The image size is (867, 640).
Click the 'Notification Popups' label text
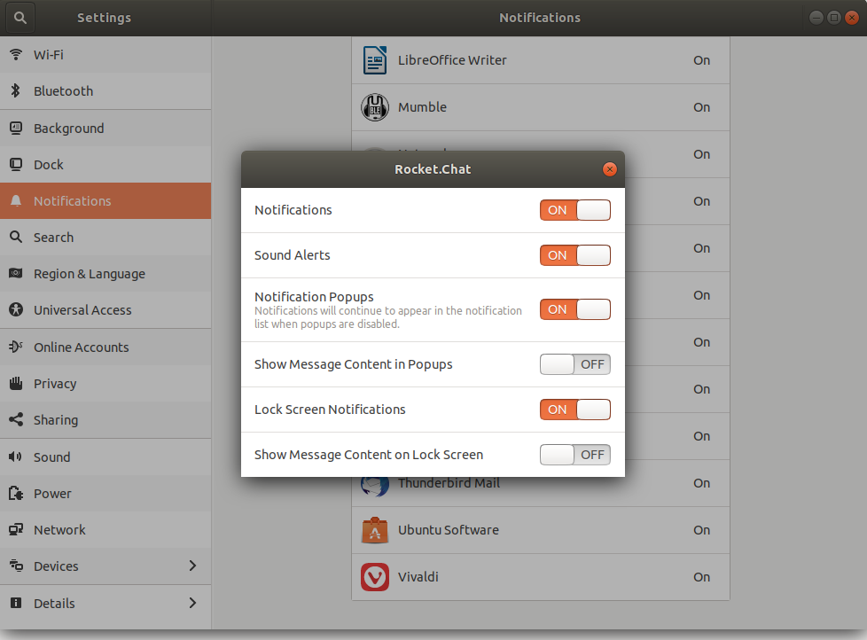coord(314,297)
